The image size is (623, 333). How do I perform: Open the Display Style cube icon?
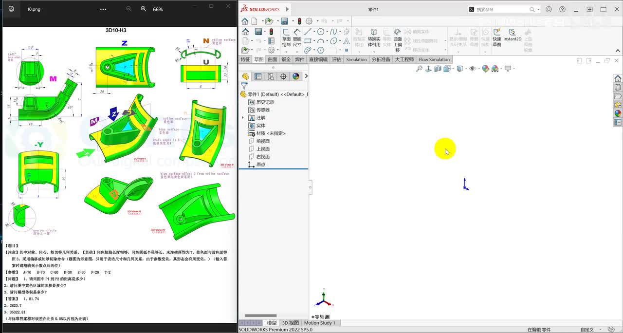click(x=459, y=69)
